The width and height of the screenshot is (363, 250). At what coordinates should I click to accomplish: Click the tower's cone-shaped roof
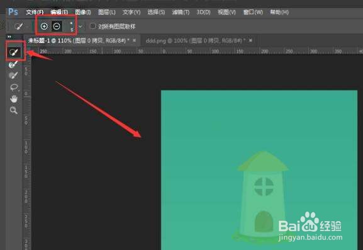click(263, 161)
